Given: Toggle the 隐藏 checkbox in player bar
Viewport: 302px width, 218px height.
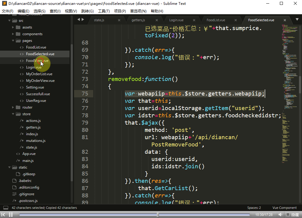Looking at the screenshot, I should tap(288, 215).
